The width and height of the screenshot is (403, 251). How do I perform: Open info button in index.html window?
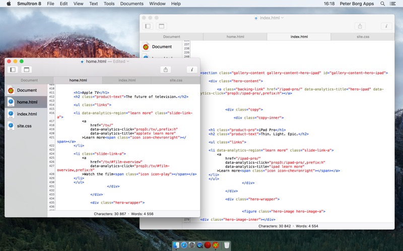[x=386, y=26]
